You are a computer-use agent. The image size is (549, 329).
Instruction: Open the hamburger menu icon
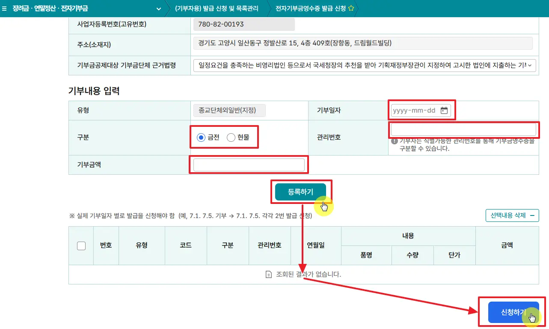[x=5, y=9]
